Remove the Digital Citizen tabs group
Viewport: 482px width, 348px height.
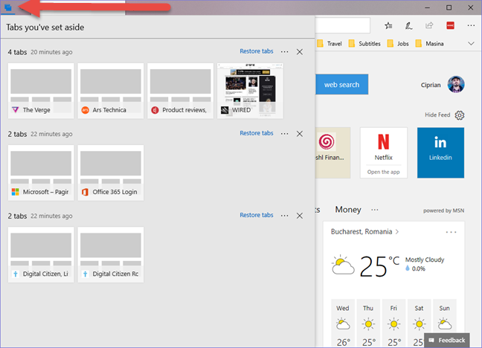tap(300, 216)
